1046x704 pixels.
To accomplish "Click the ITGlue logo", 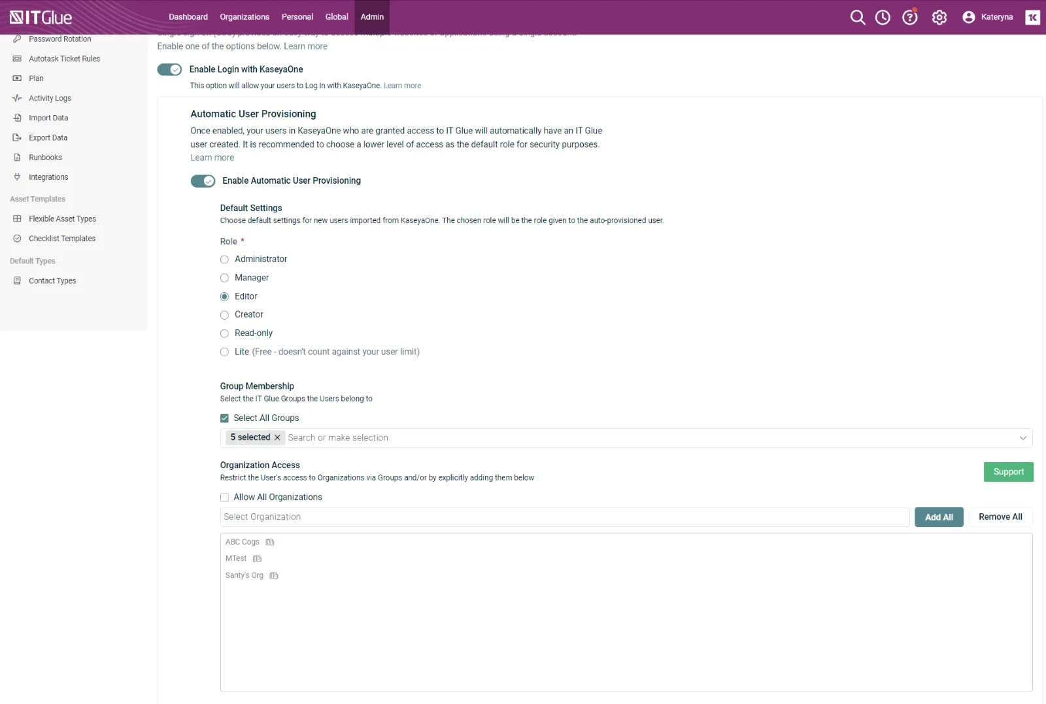I will point(41,18).
